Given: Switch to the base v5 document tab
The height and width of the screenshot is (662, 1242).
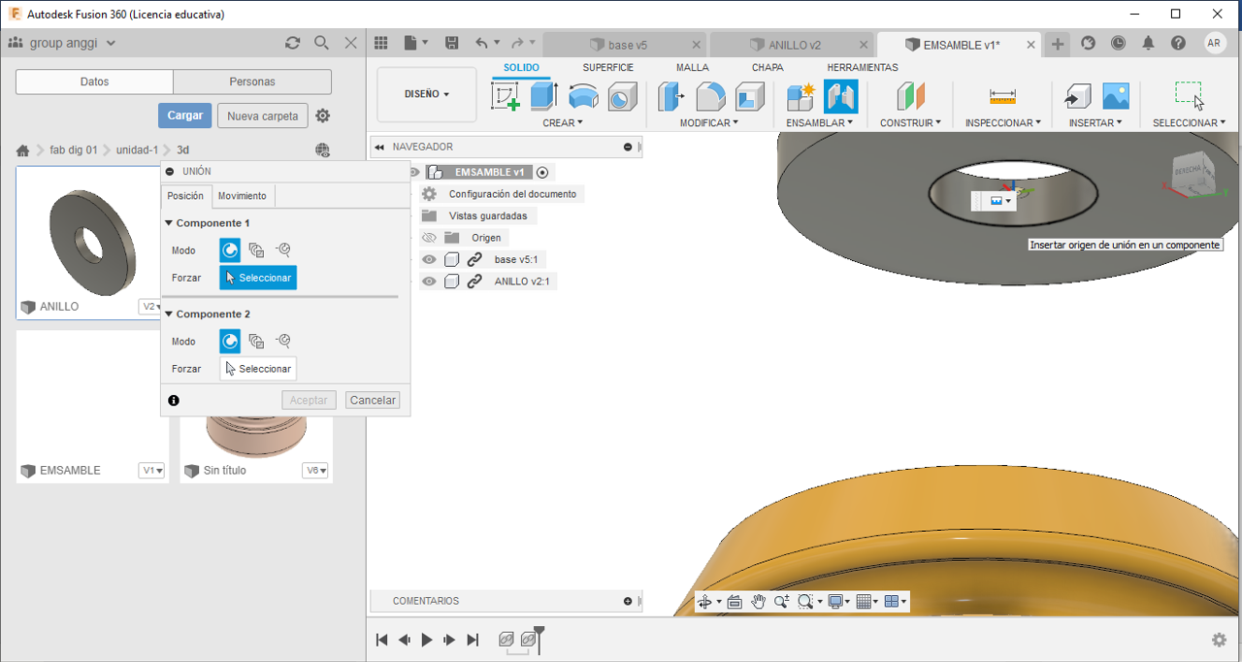Looking at the screenshot, I should tap(625, 45).
